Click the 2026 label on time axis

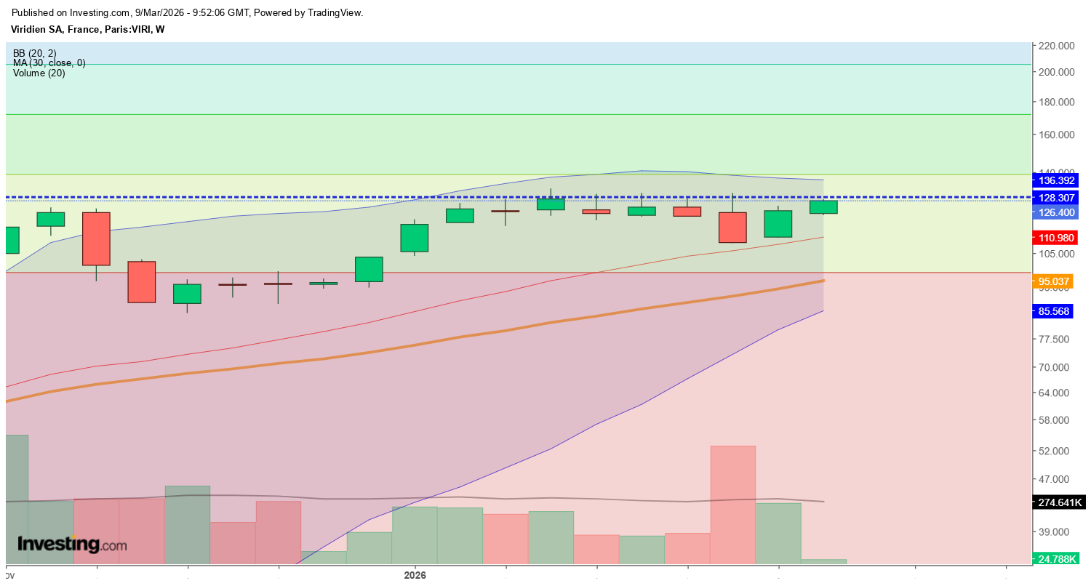coord(415,574)
